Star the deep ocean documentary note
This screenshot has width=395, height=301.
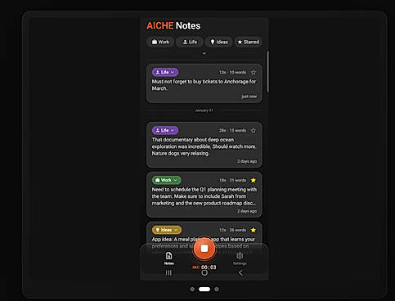[x=254, y=130]
